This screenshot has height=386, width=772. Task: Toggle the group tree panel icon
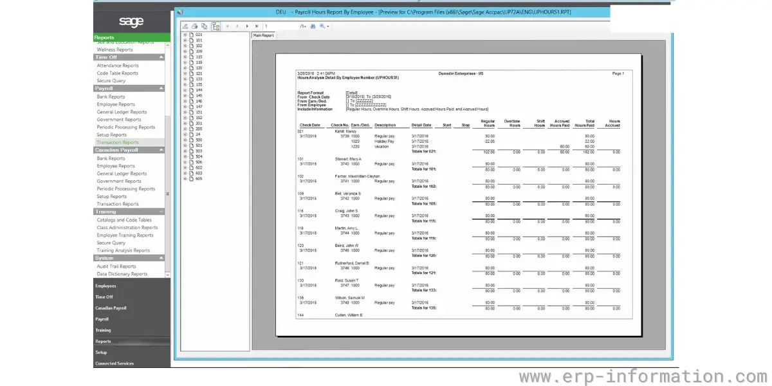[x=216, y=26]
